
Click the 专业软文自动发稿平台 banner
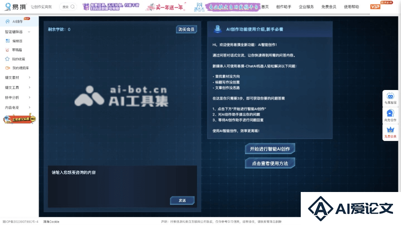point(228,7)
